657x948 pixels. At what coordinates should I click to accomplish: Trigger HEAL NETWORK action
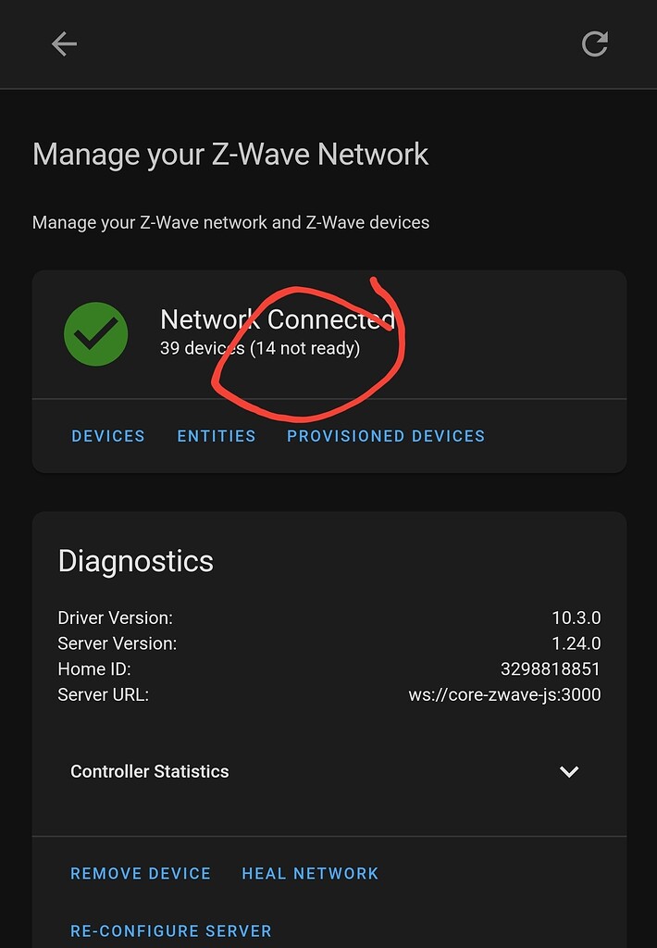tap(310, 873)
